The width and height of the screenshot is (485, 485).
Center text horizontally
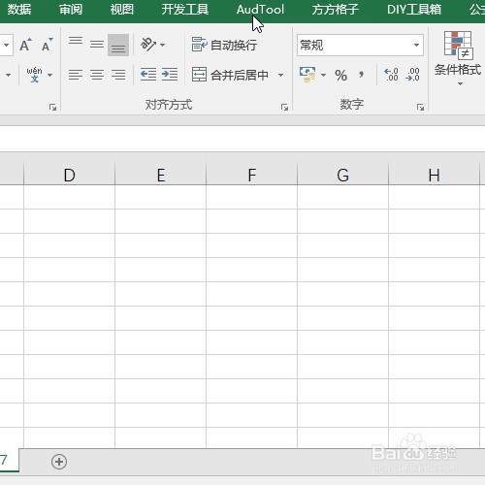tap(97, 75)
